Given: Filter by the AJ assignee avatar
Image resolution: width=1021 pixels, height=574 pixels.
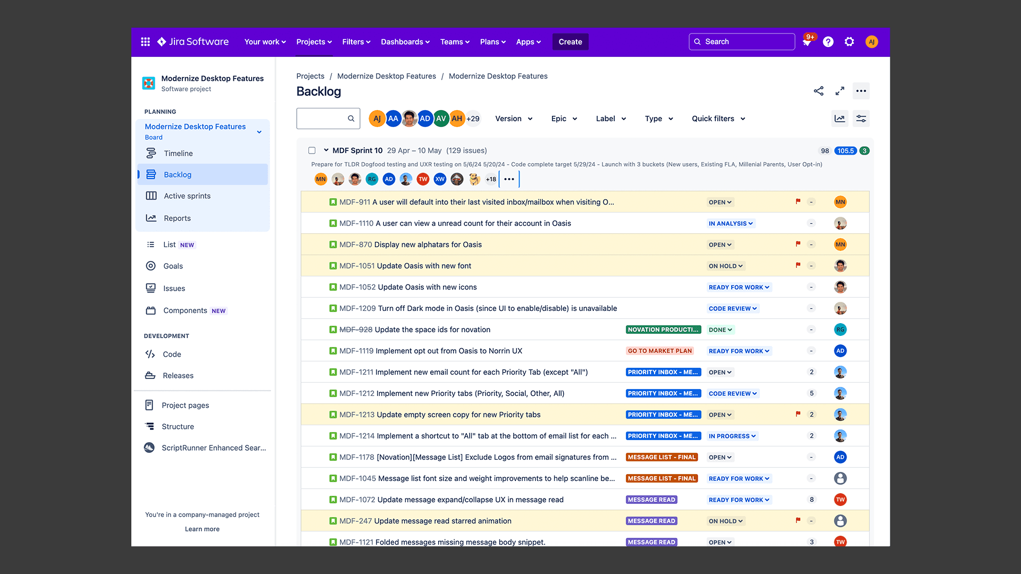Looking at the screenshot, I should coord(376,119).
